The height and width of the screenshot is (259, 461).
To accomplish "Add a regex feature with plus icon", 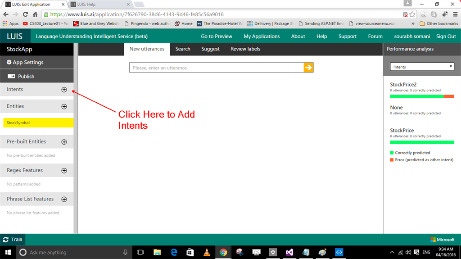I will pyautogui.click(x=64, y=171).
